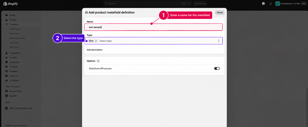
Task: Open ecomposser-cs-dev account menu
Action: (291, 4)
